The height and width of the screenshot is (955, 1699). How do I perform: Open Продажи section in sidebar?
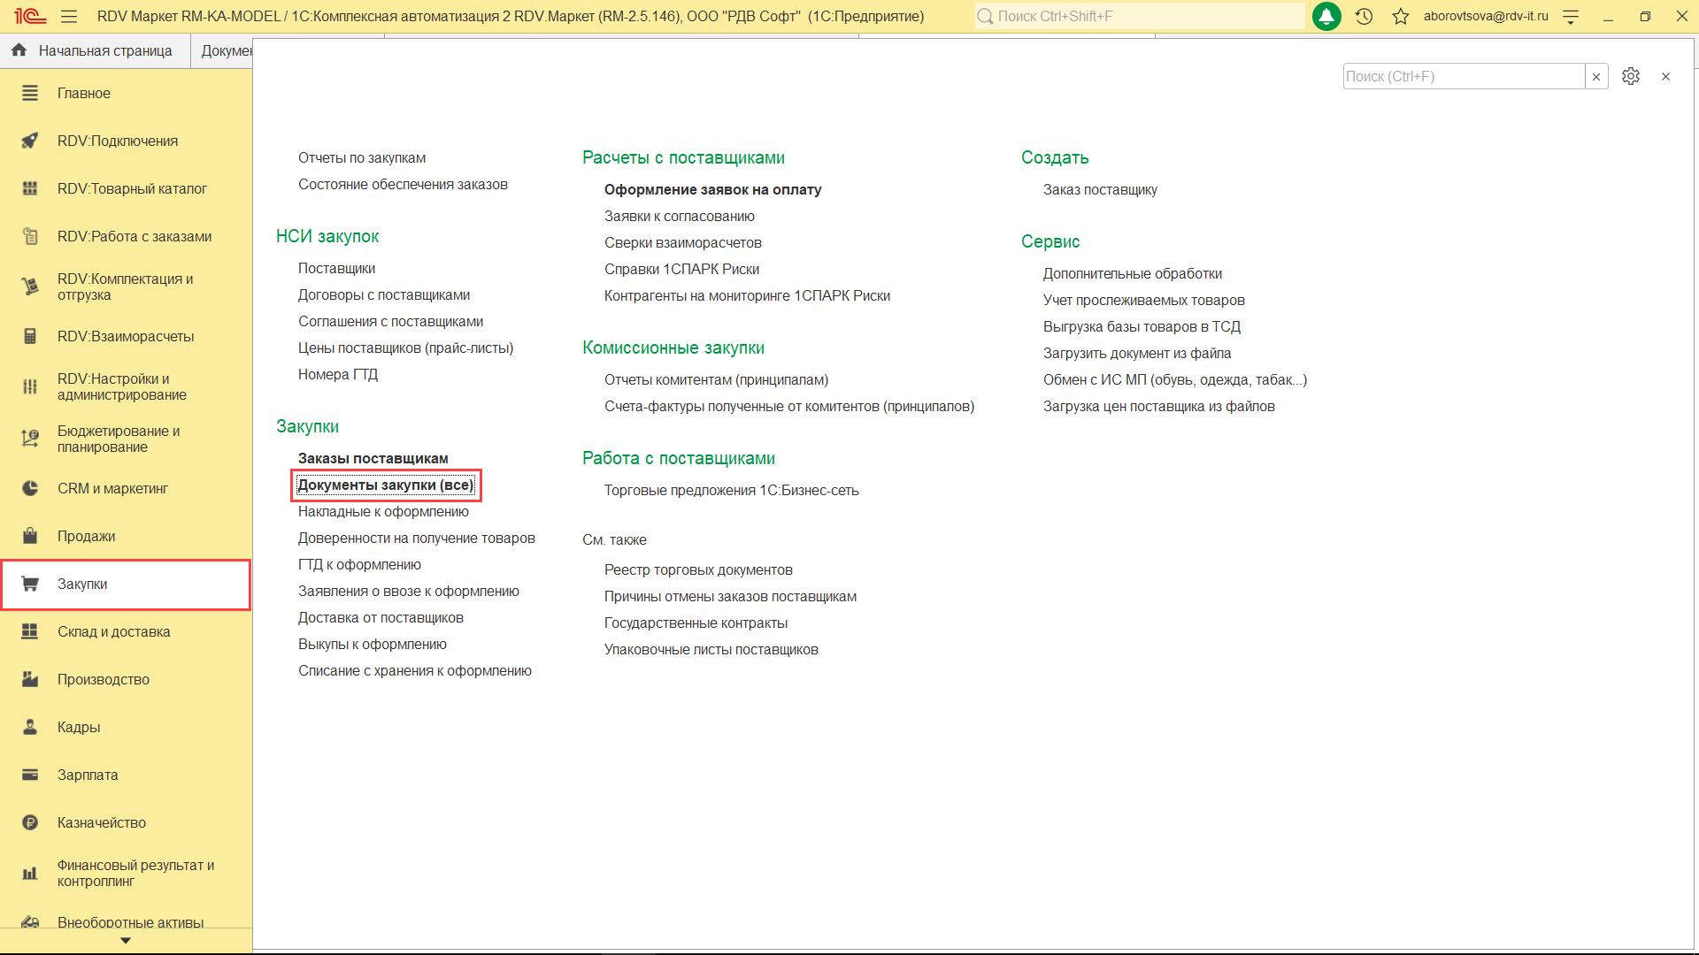pos(86,536)
